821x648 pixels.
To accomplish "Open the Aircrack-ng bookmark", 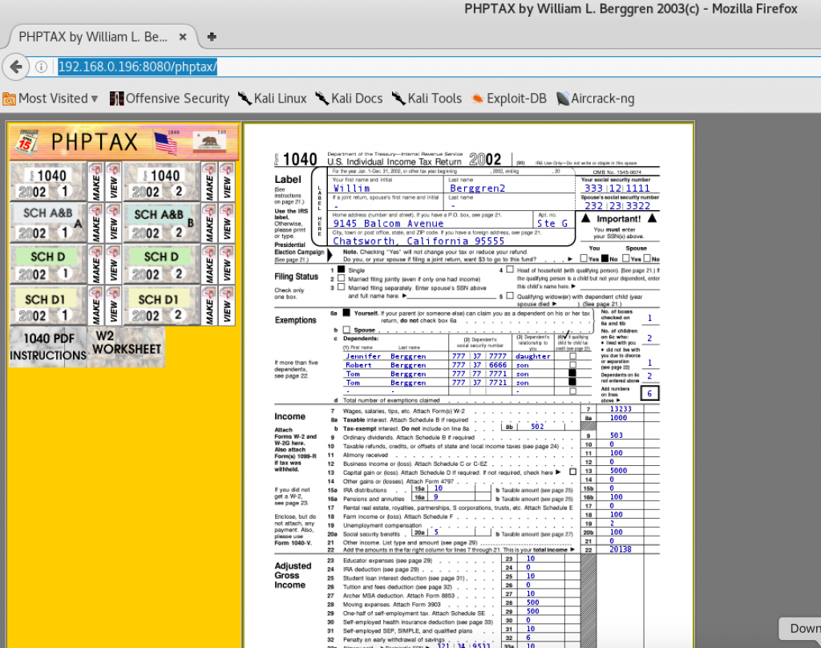I will [x=596, y=99].
